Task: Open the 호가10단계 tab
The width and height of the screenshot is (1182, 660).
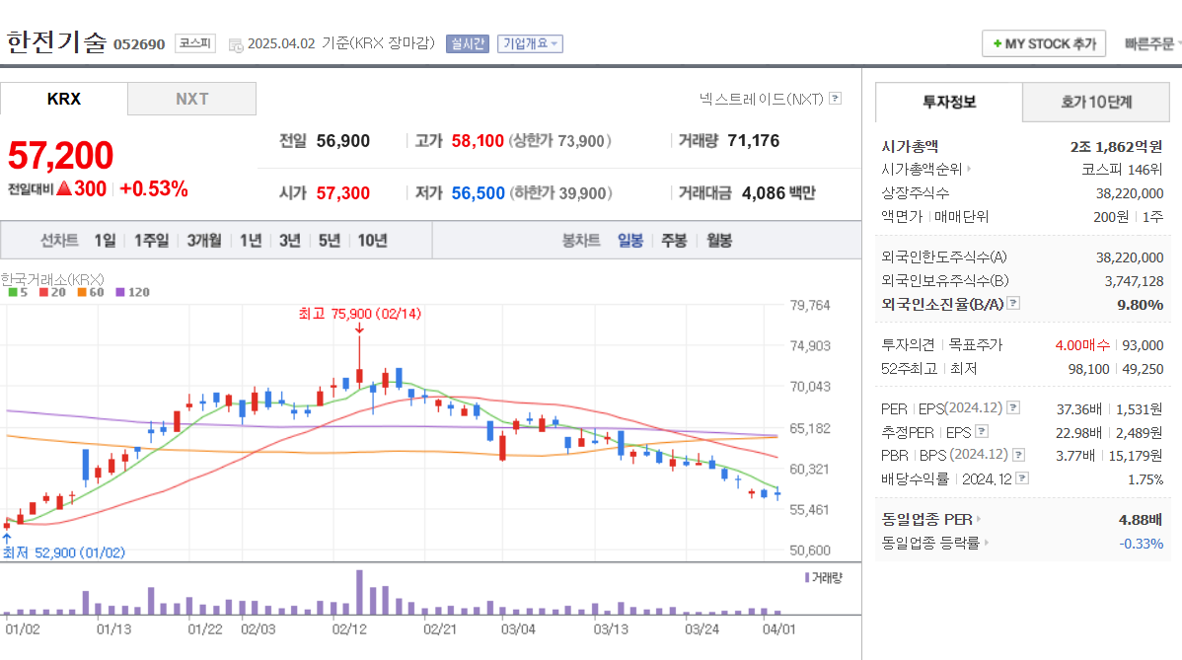Action: pyautogui.click(x=1096, y=102)
